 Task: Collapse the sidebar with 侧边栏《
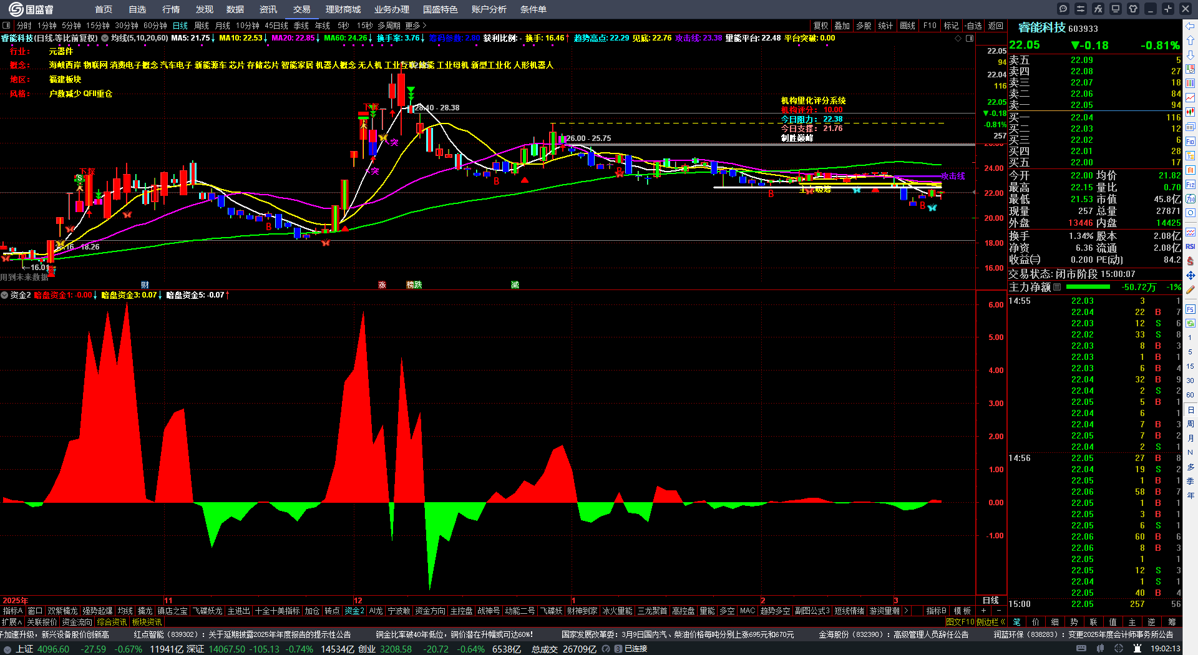pyautogui.click(x=991, y=622)
